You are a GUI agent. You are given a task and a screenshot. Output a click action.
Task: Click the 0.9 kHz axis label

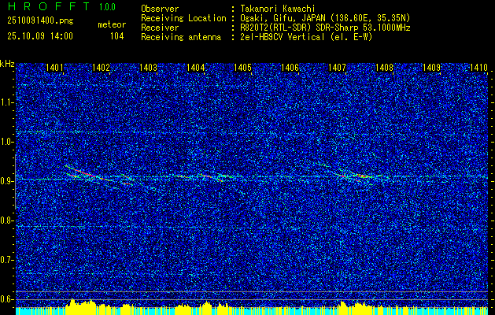point(6,181)
